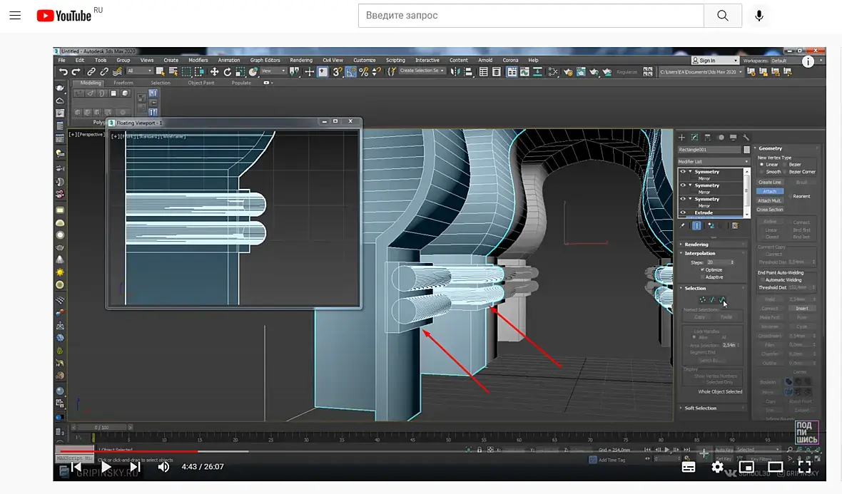
Task: Switch to the Freeform ribbon tab
Action: point(123,83)
